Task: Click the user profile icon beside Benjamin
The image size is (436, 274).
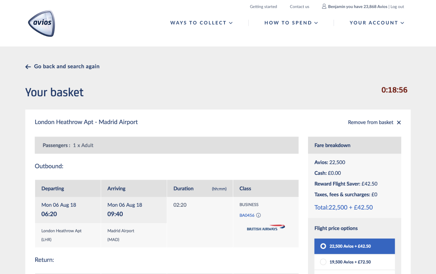Action: (x=324, y=6)
